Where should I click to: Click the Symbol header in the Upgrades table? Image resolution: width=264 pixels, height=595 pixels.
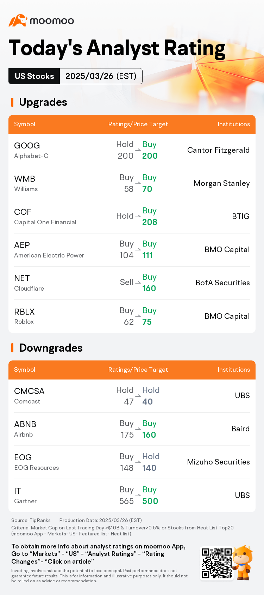click(x=25, y=124)
